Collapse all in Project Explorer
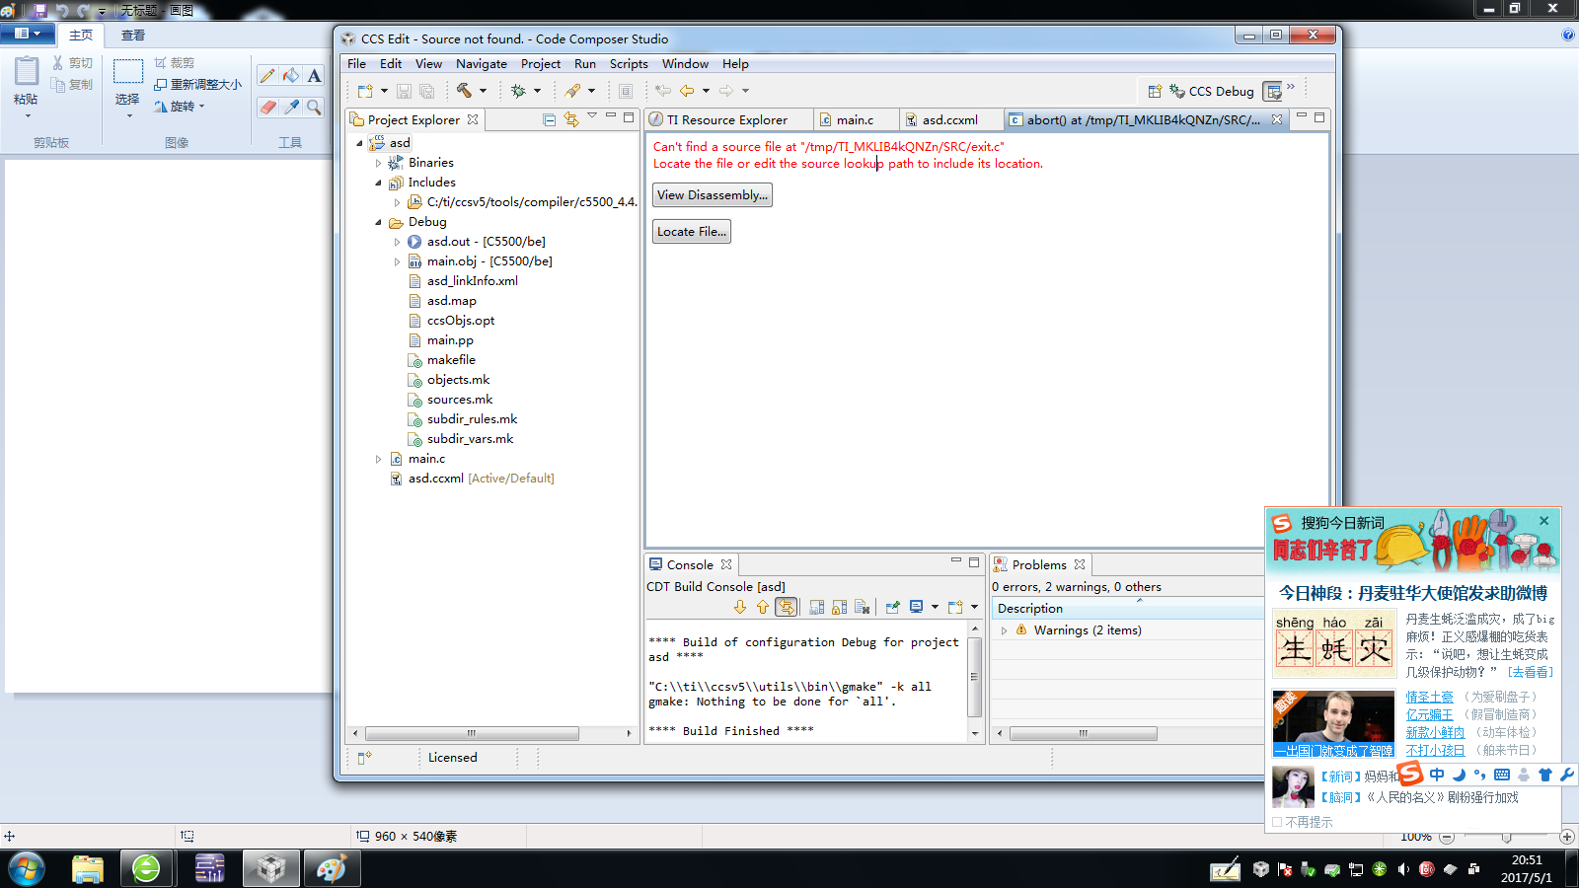This screenshot has width=1579, height=888. coord(550,119)
